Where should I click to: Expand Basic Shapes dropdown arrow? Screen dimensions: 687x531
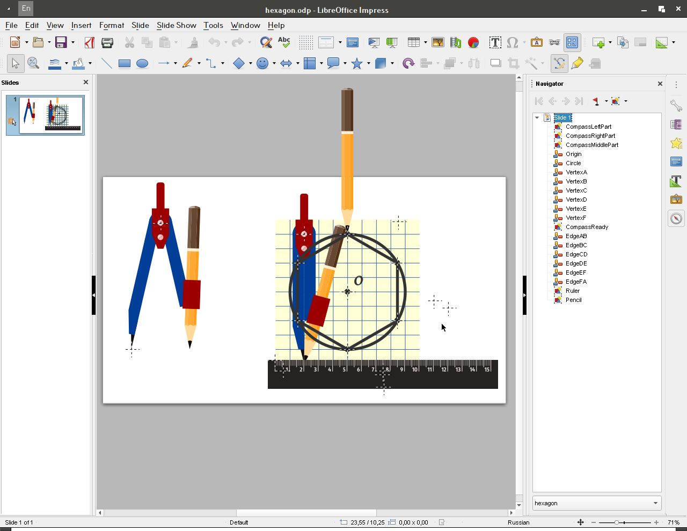tap(251, 63)
